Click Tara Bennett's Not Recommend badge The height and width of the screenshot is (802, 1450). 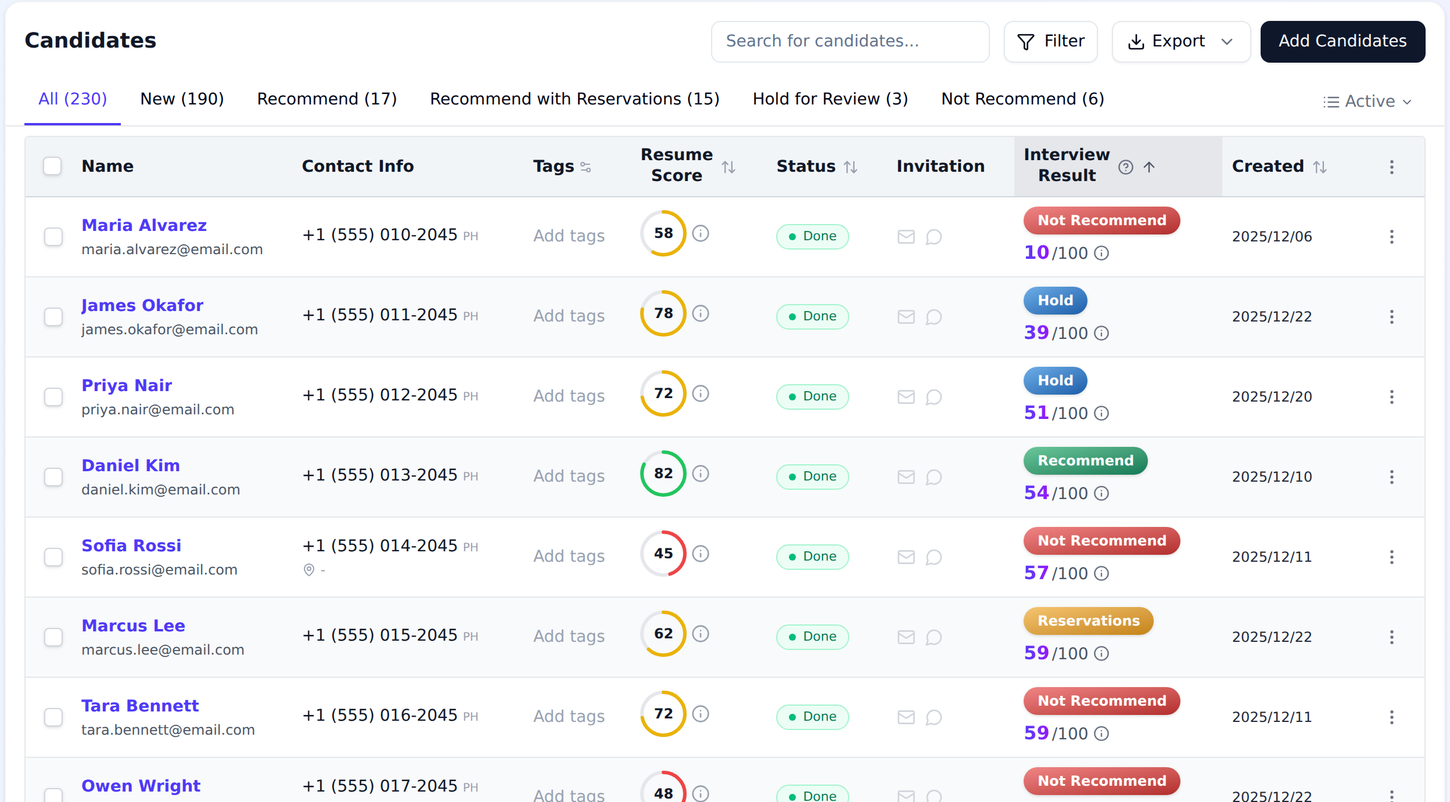point(1101,701)
